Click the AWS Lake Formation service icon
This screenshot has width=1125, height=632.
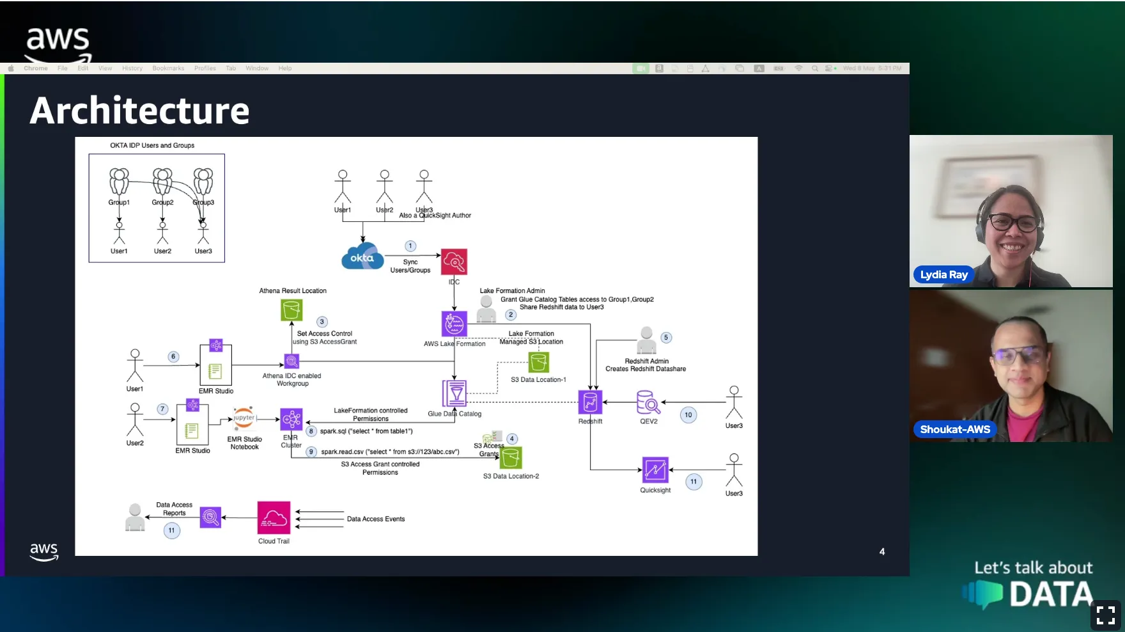coord(454,324)
